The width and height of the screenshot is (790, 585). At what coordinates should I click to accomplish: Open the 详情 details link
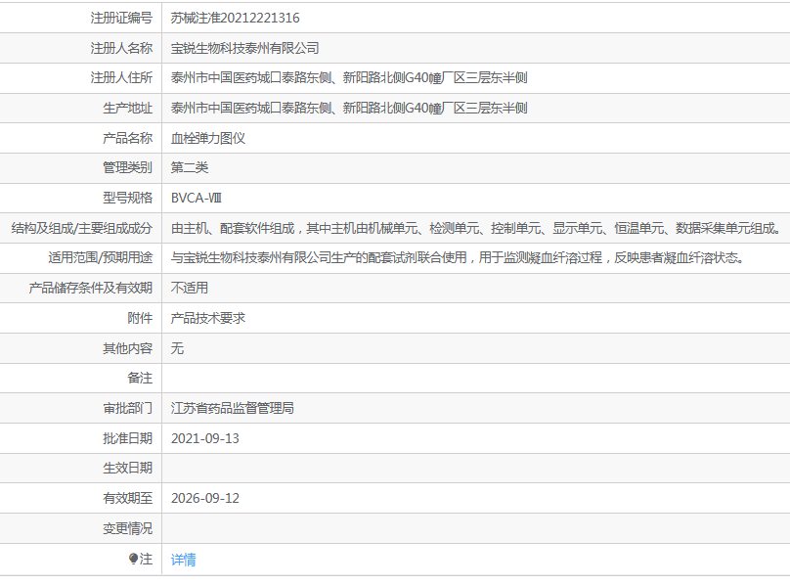(x=184, y=560)
